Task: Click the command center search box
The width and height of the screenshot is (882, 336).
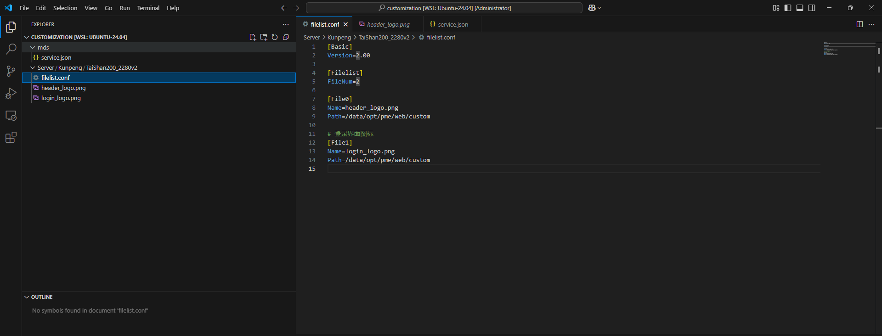Action: point(444,8)
